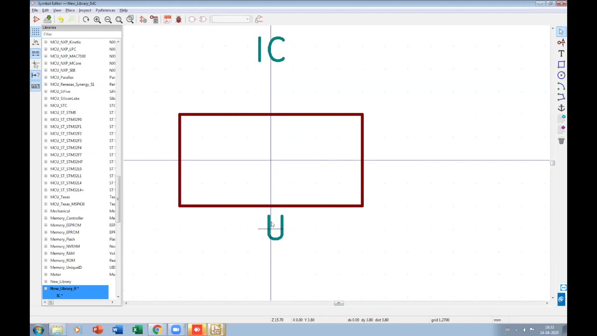
Task: Select the Anchor tool
Action: click(561, 108)
